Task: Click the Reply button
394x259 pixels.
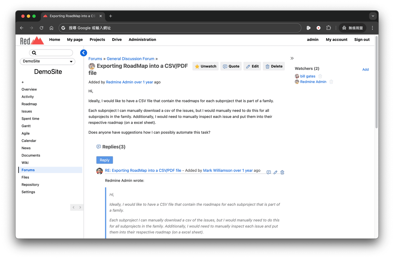Action: click(104, 160)
